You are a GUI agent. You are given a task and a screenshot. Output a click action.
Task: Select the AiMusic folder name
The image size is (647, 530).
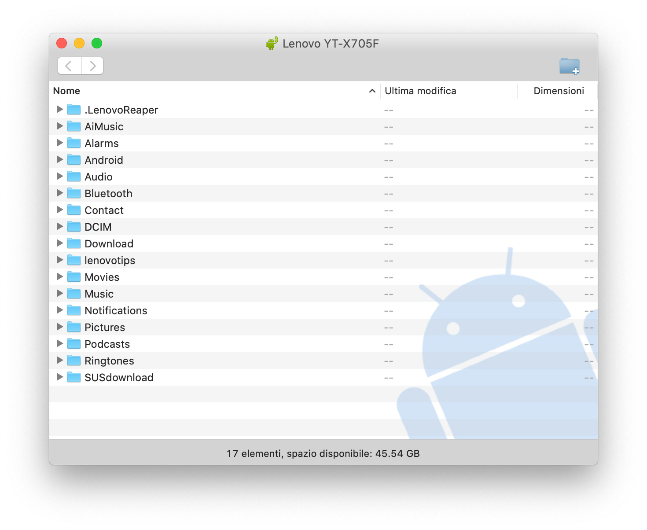[x=104, y=127]
